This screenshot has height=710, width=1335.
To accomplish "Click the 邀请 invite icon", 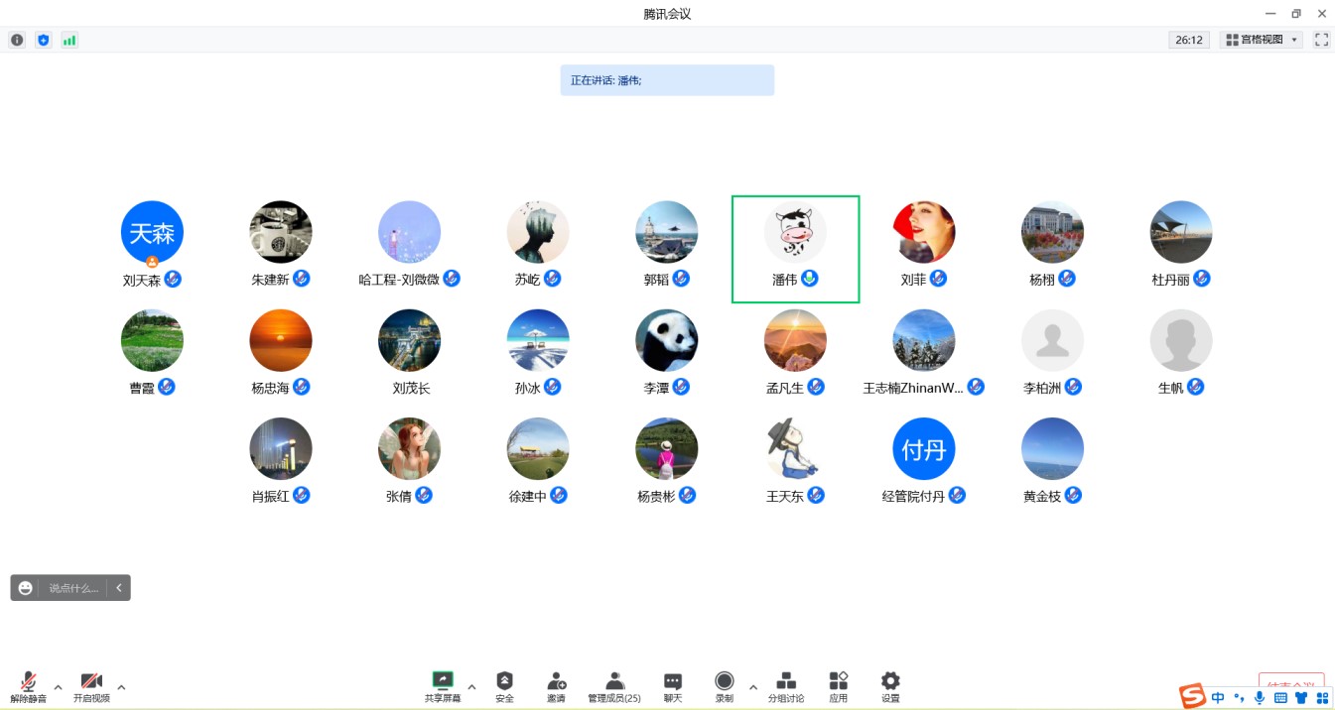I will click(556, 685).
